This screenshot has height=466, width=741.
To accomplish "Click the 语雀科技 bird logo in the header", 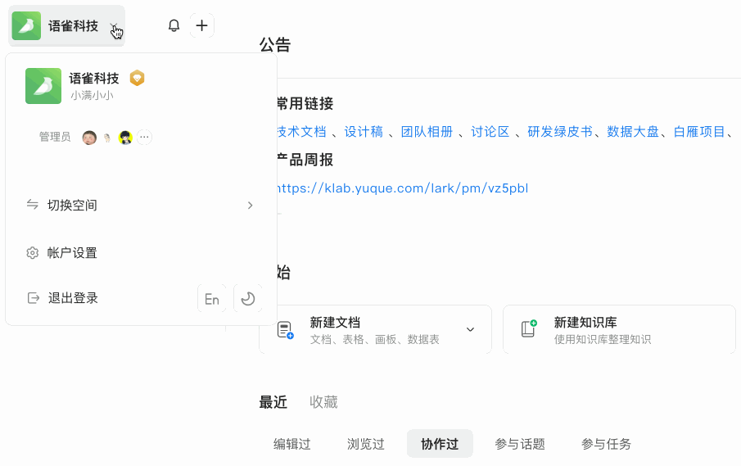I will click(x=26, y=26).
